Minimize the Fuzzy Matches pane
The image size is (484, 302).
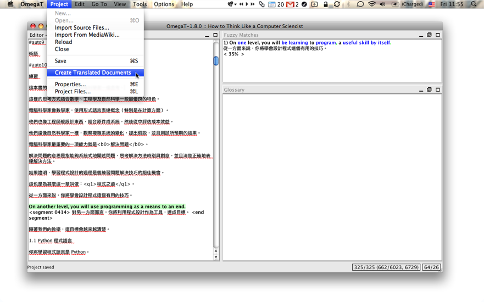[421, 35]
